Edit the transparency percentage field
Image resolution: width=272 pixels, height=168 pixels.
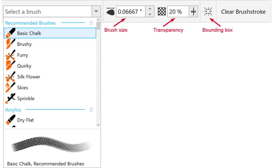(177, 11)
